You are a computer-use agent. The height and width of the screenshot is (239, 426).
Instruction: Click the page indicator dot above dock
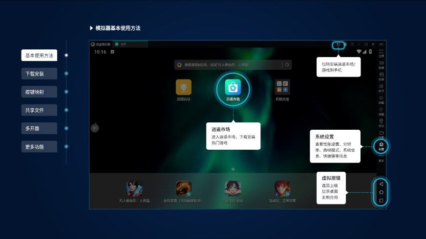click(233, 169)
